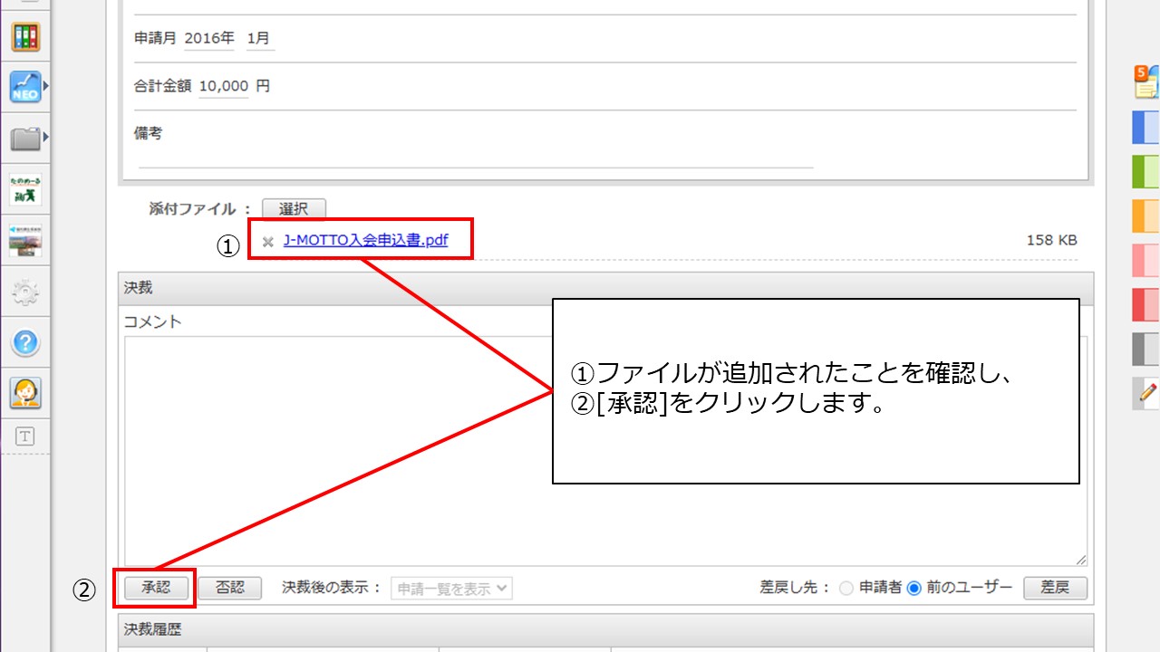Viewport: 1160px width, 652px height.
Task: Open the 決裁後の表示 dropdown
Action: coord(451,589)
